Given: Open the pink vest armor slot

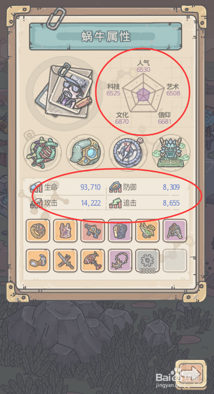Looking at the screenshot, I should (x=65, y=230).
